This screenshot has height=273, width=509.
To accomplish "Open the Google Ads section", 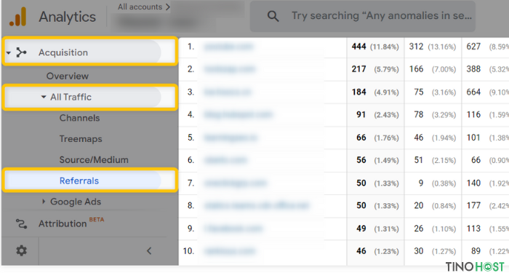I will tap(76, 202).
